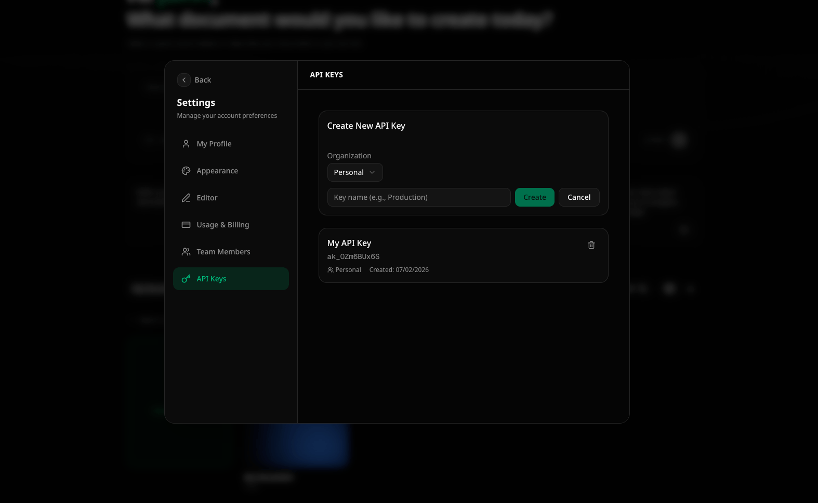Open the Usage & Billing section
818x503 pixels.
tap(231, 225)
